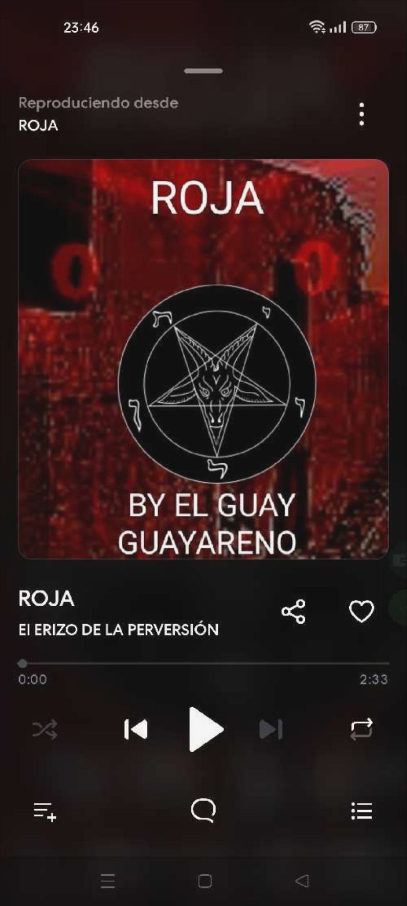This screenshot has height=906, width=407.
Task: Open artist El ERIZO DE LA PERVERSIÓN
Action: coord(119,630)
